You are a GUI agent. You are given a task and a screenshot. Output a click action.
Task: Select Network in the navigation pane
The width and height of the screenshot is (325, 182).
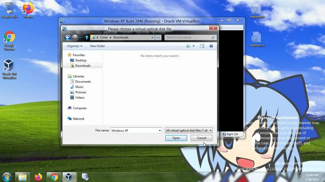click(78, 119)
